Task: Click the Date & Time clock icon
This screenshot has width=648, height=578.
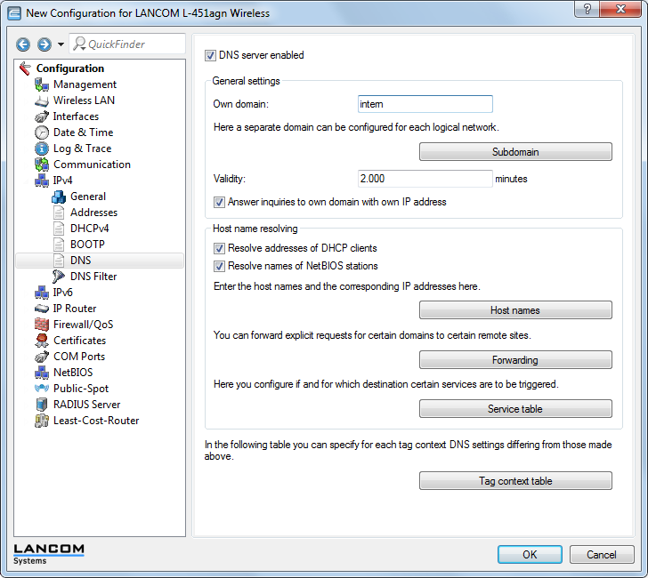Action: click(x=42, y=132)
